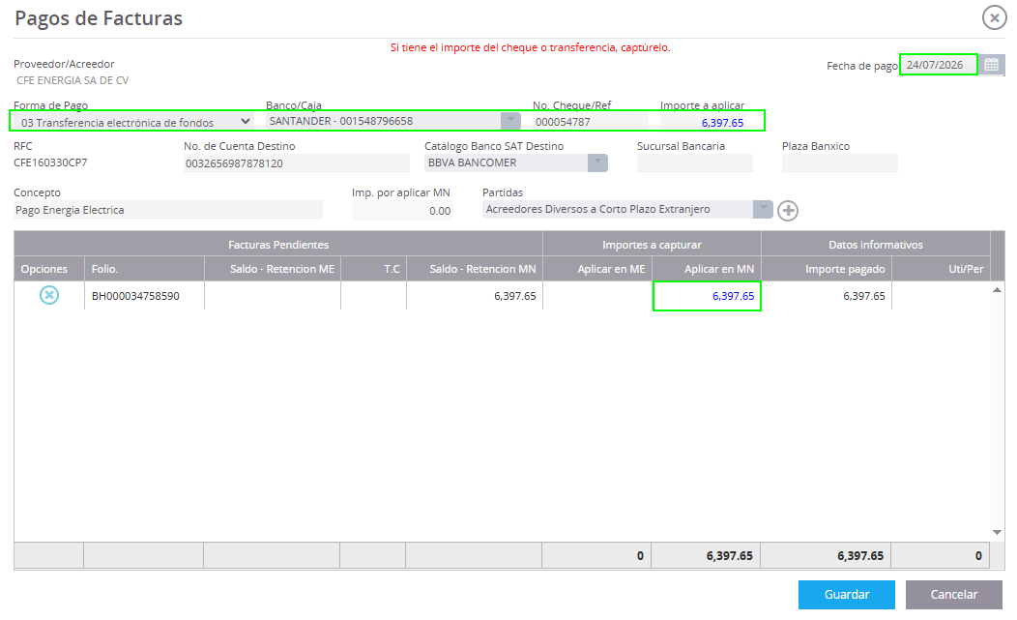
Task: Click the Sucursal Bancaria input field
Action: 695,162
